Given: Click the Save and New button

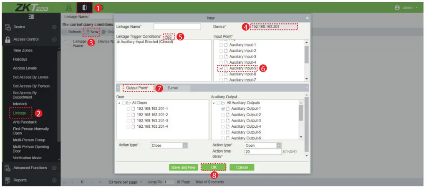Looking at the screenshot, I should (x=184, y=168).
